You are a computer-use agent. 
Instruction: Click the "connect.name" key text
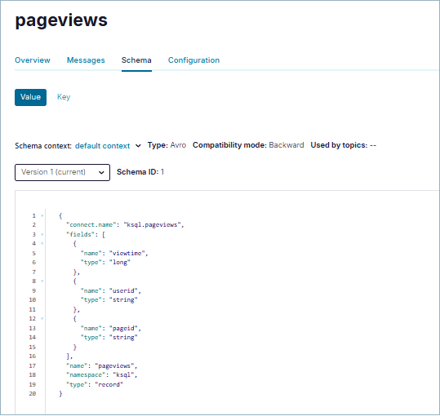[91, 225]
